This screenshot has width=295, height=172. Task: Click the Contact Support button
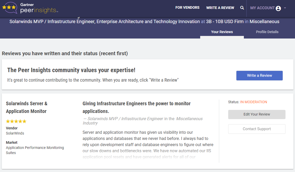pos(257,129)
